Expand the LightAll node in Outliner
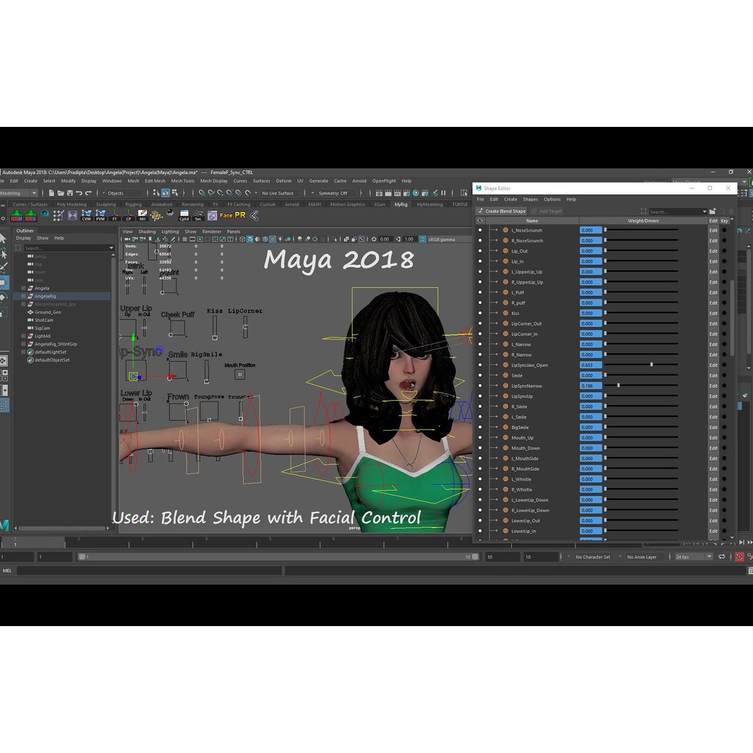Viewport: 753px width, 753px height. point(23,336)
